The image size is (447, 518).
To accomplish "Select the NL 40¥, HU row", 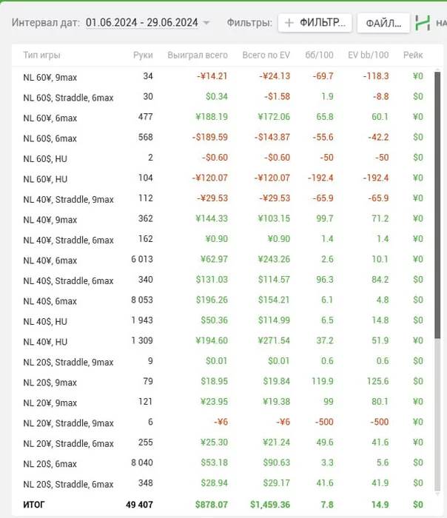I will pyautogui.click(x=223, y=341).
